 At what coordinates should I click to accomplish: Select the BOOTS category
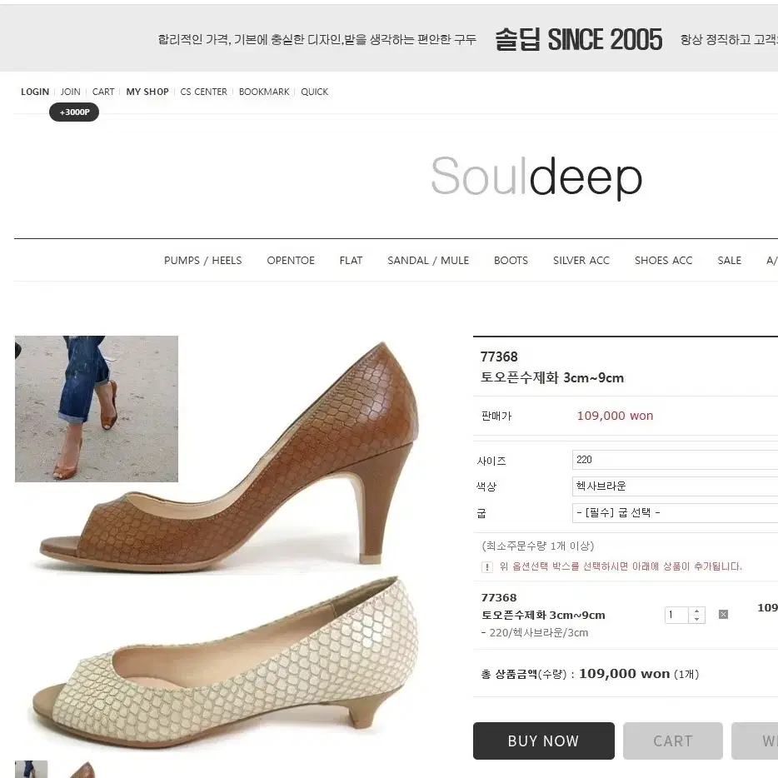pos(511,261)
